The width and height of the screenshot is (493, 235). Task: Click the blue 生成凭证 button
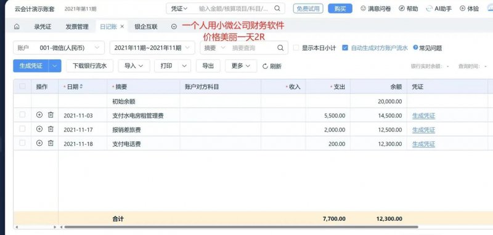31,66
